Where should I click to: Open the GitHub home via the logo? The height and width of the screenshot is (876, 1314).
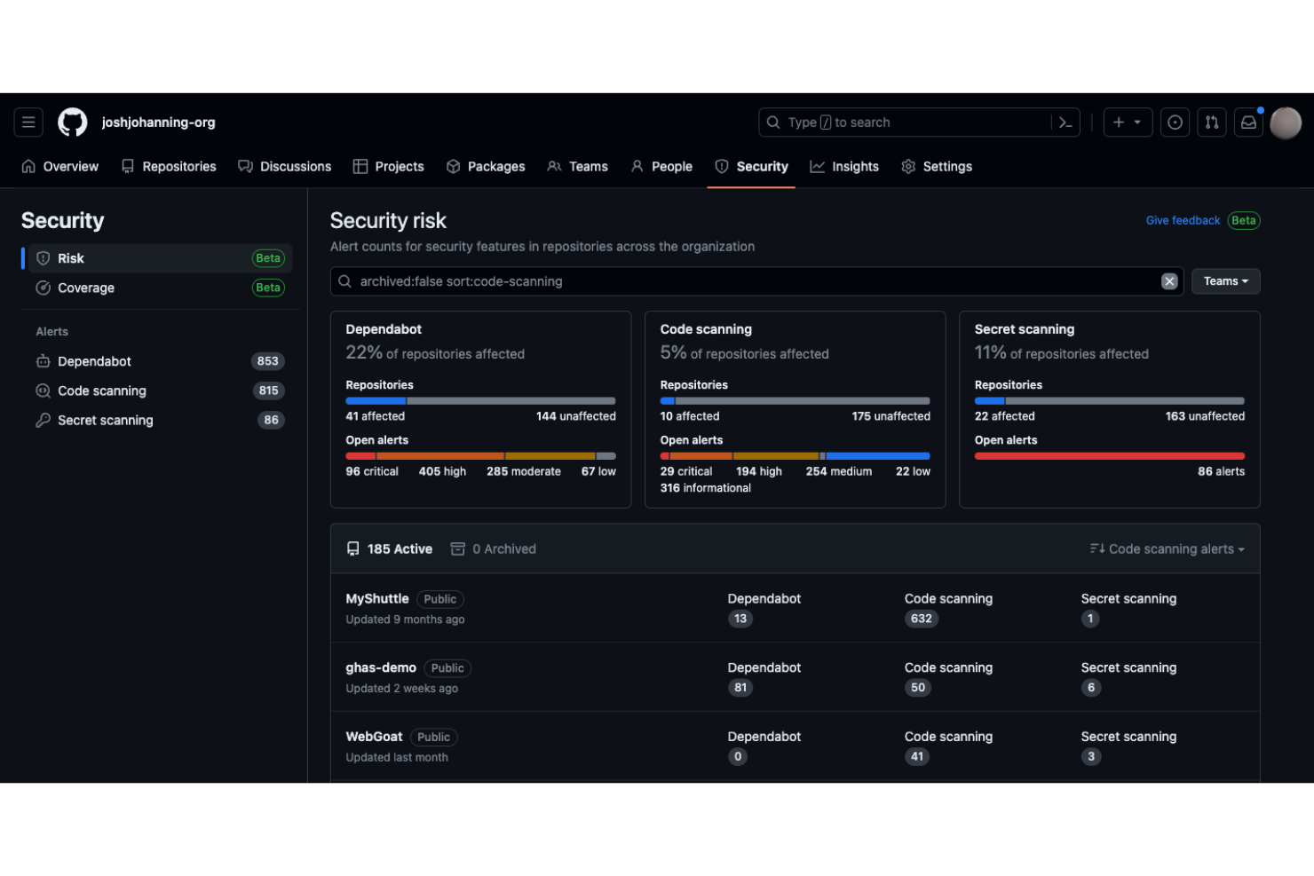coord(72,122)
